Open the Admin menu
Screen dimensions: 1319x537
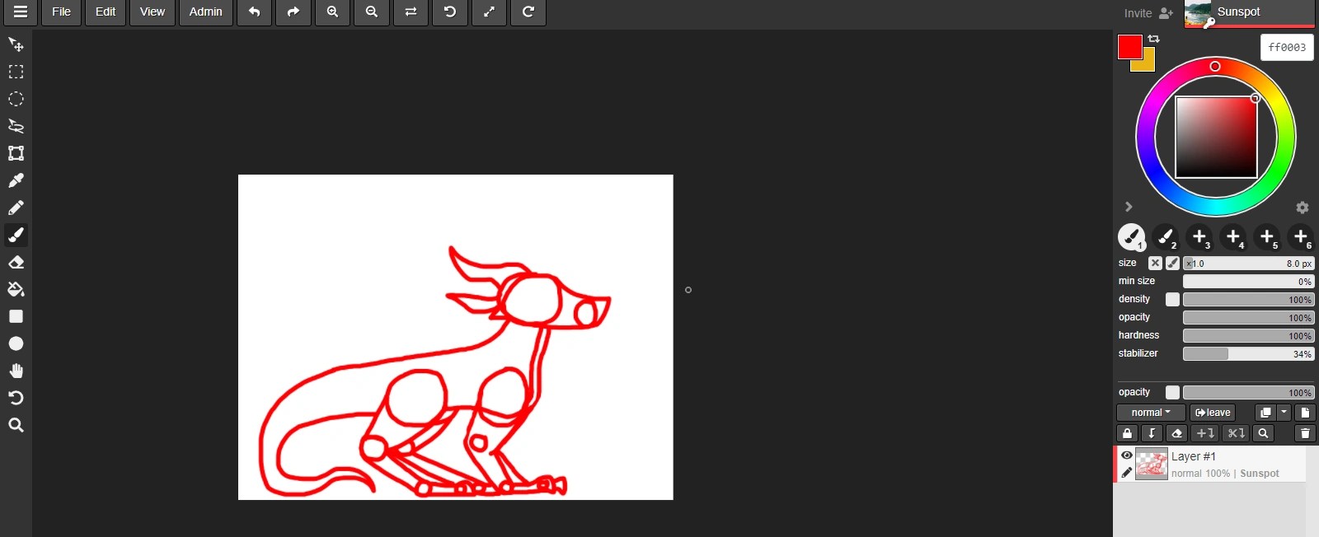pyautogui.click(x=206, y=12)
